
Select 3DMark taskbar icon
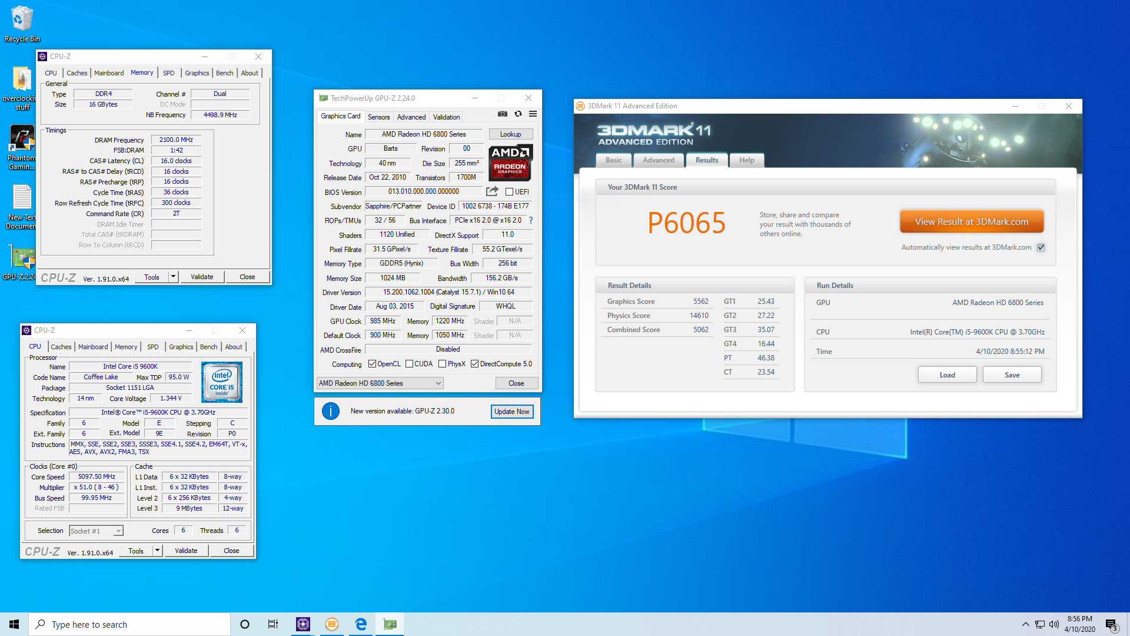(x=332, y=624)
